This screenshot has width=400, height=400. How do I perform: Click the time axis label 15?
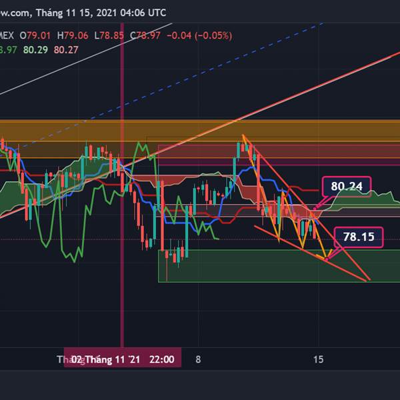(x=318, y=359)
